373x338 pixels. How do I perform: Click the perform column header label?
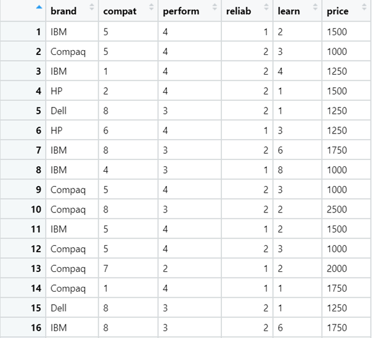(x=181, y=12)
